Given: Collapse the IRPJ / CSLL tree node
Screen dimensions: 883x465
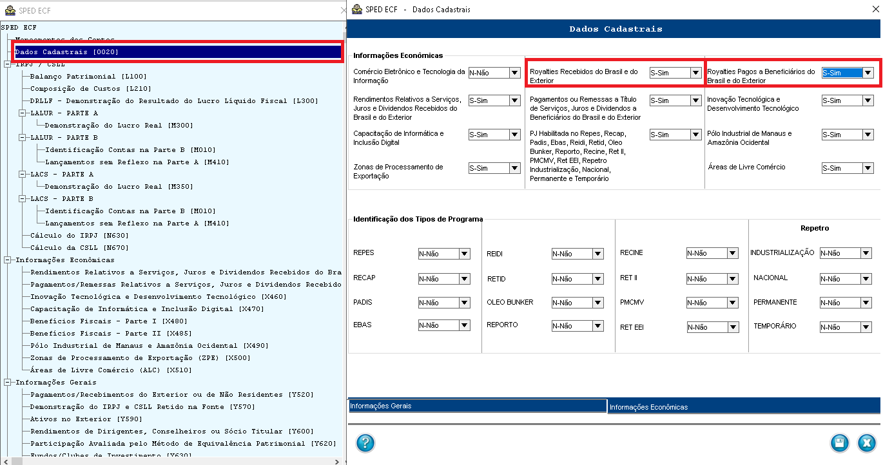Looking at the screenshot, I should point(7,64).
